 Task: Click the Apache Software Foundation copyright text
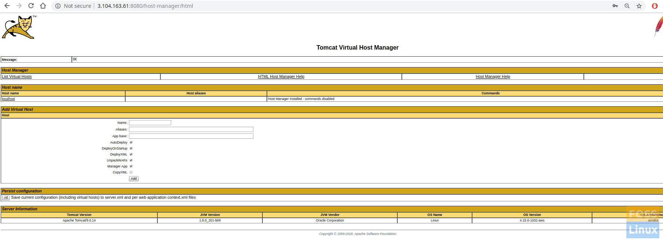(358, 234)
